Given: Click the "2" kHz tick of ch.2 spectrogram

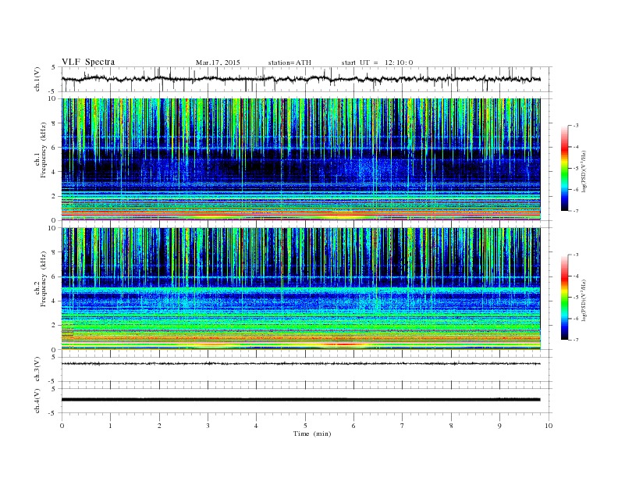Looking at the screenshot, I should 54,326.
